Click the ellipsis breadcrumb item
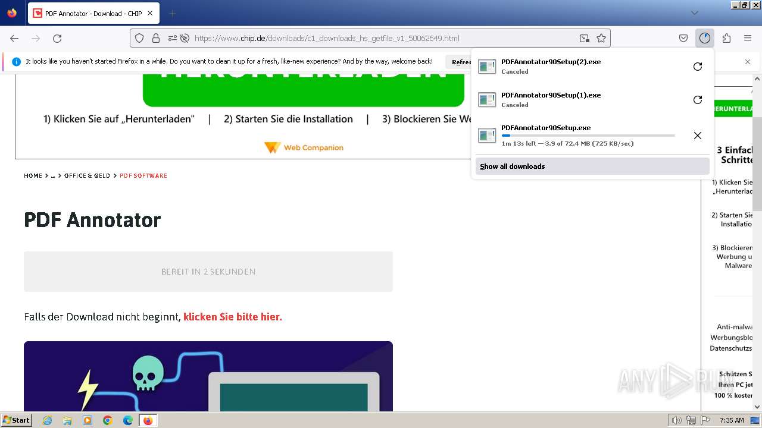762x428 pixels. click(x=52, y=176)
